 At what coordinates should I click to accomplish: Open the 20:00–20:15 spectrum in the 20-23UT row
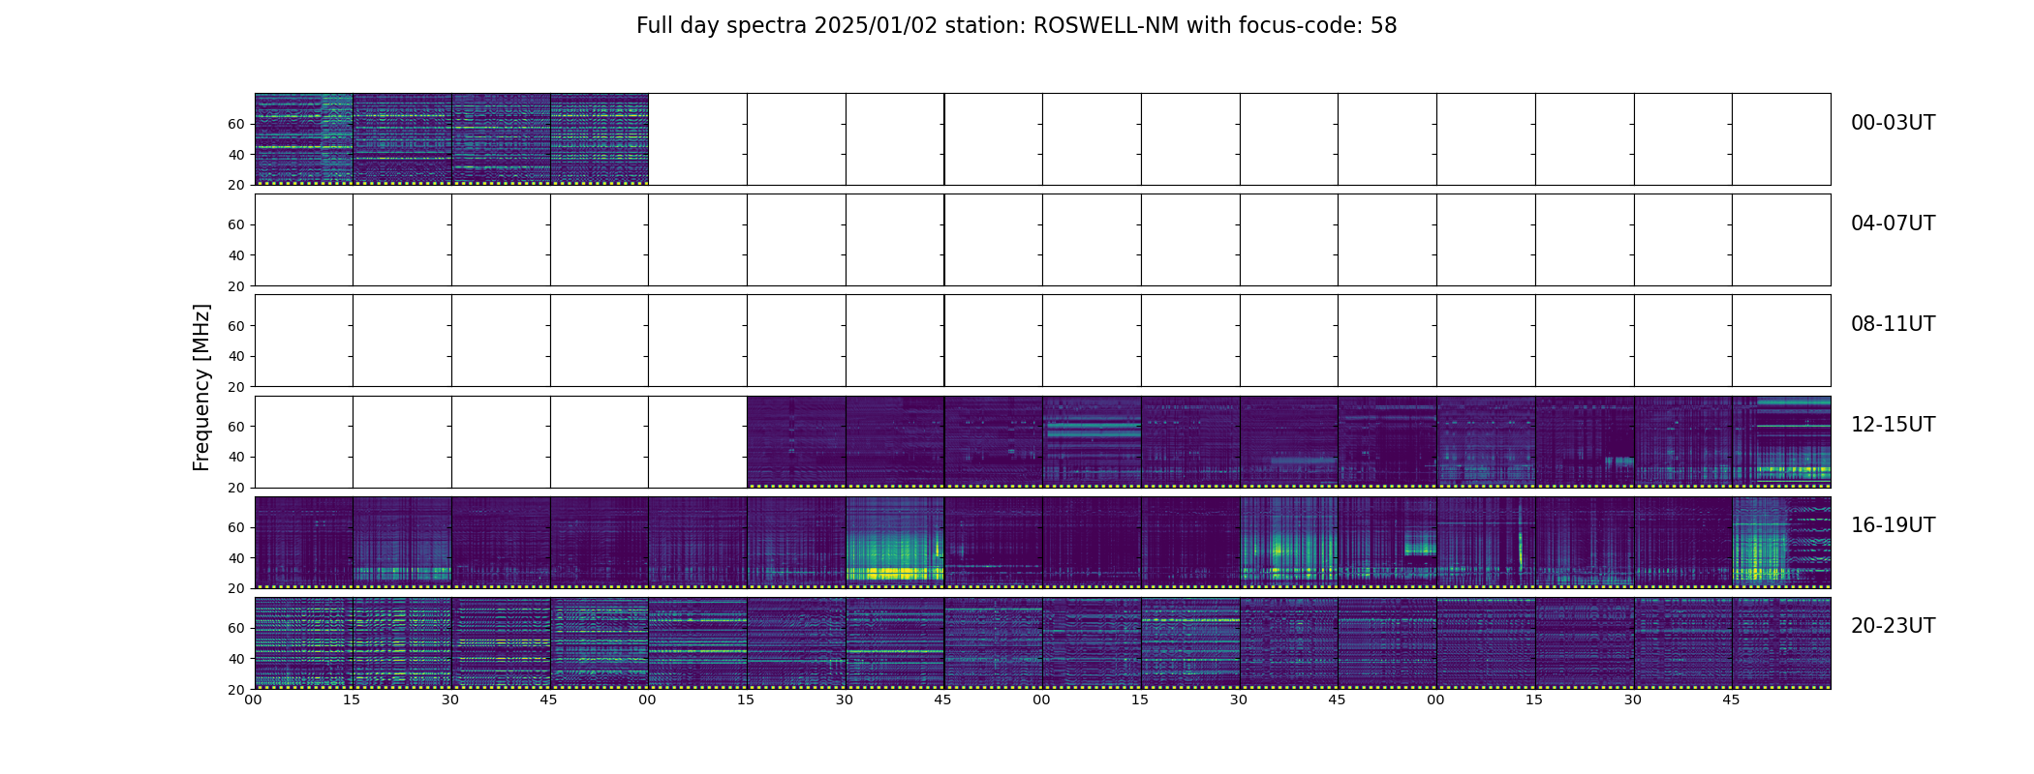pyautogui.click(x=304, y=642)
